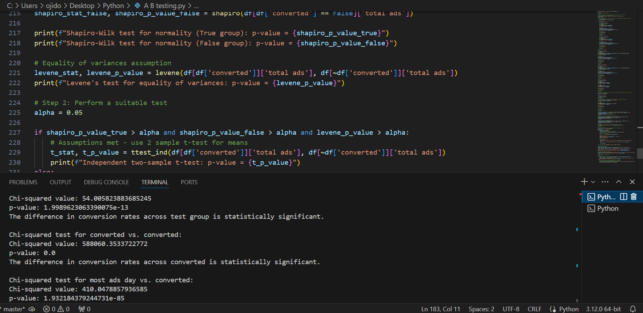Viewport: 643px width, 313px height.
Task: Click terminal line 'Chi-squared test for most ads day vs. converted:'
Action: [101, 280]
